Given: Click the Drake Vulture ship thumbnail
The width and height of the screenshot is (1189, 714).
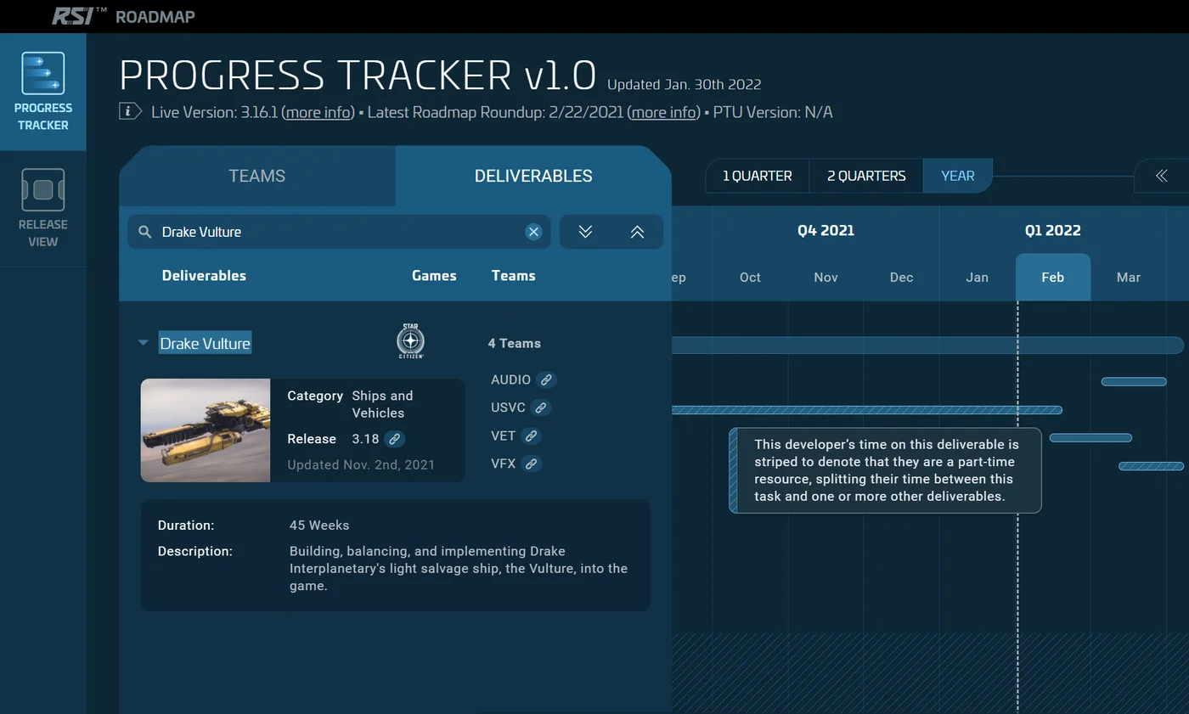Looking at the screenshot, I should [x=206, y=430].
